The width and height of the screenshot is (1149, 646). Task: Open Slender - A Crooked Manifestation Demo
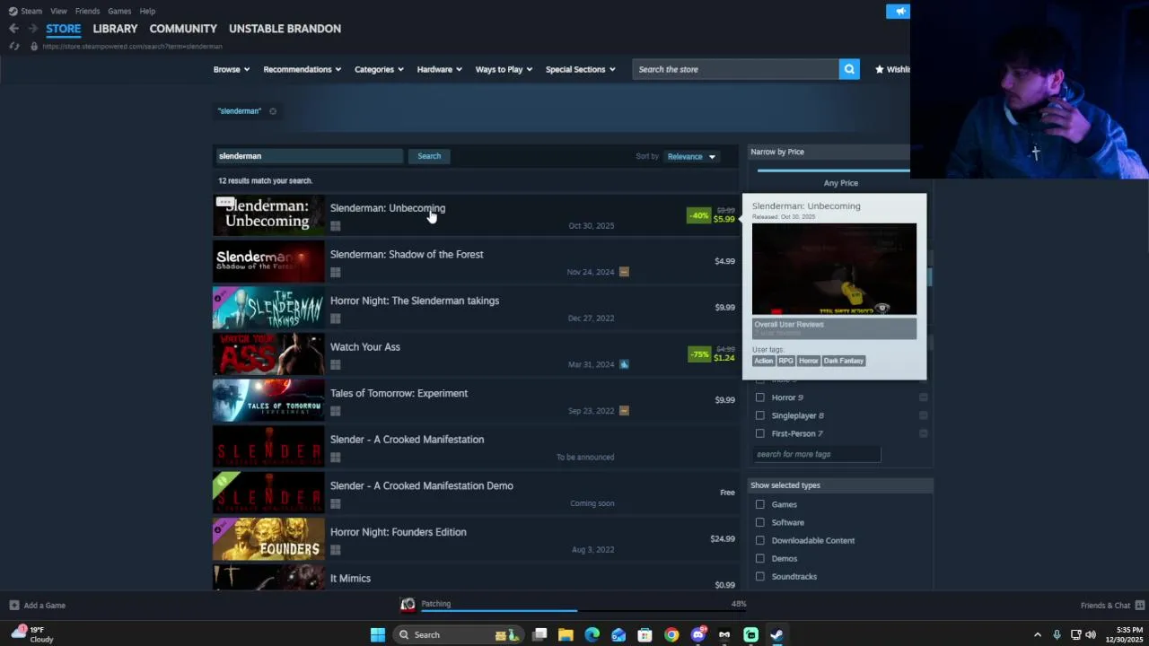click(x=476, y=493)
